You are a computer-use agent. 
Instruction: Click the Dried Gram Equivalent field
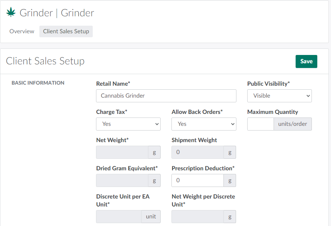[x=122, y=180]
